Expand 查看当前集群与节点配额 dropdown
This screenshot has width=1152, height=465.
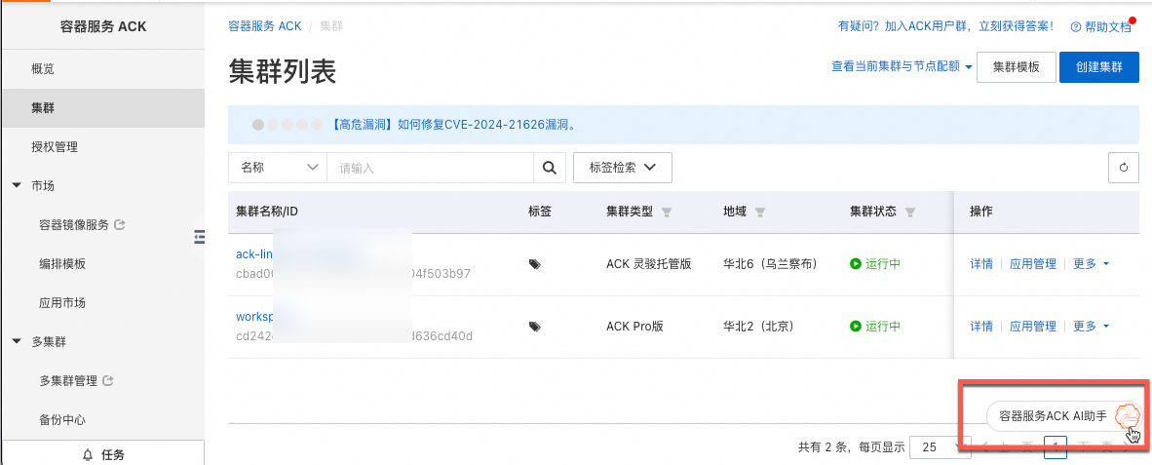pos(902,66)
